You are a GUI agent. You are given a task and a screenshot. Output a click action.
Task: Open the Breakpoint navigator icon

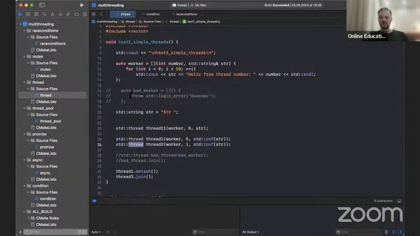click(x=76, y=14)
